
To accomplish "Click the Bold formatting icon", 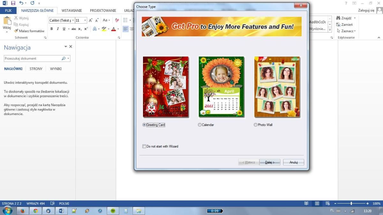I will coord(52,29).
